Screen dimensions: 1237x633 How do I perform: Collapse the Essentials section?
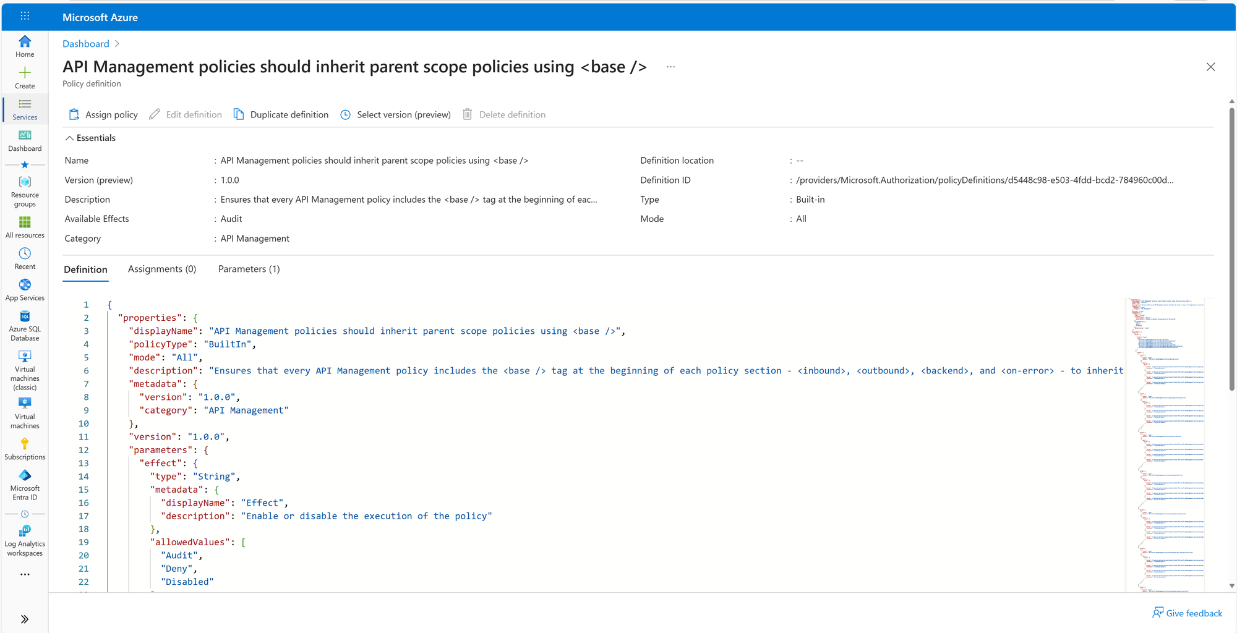click(x=91, y=138)
